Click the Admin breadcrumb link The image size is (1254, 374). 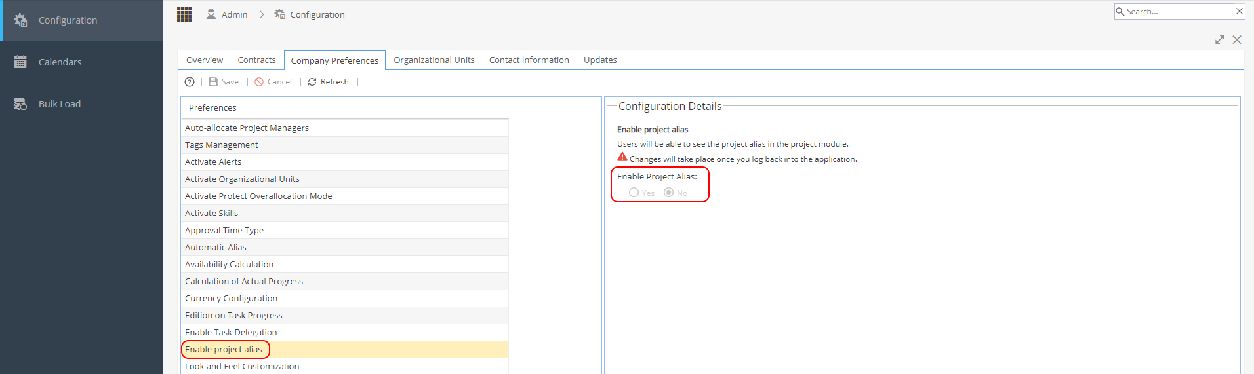(x=234, y=14)
